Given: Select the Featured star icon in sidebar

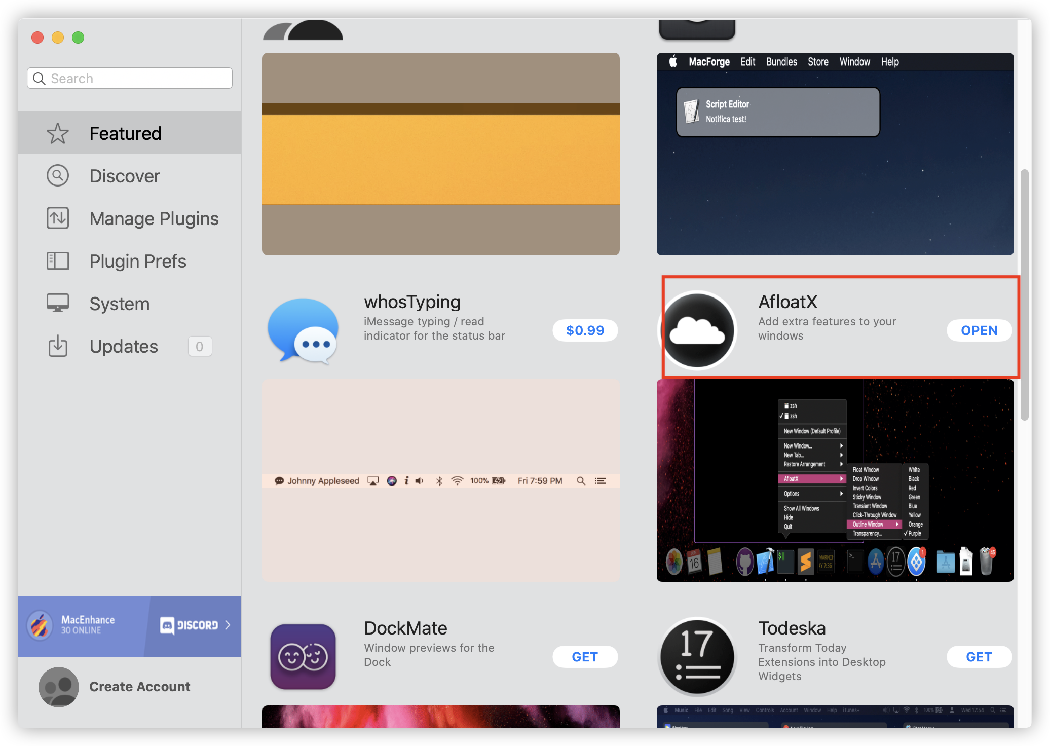Looking at the screenshot, I should pyautogui.click(x=58, y=133).
